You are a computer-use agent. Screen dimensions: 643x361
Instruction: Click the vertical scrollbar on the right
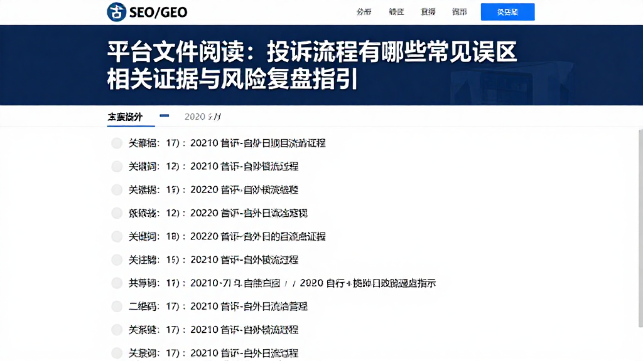tap(640, 228)
